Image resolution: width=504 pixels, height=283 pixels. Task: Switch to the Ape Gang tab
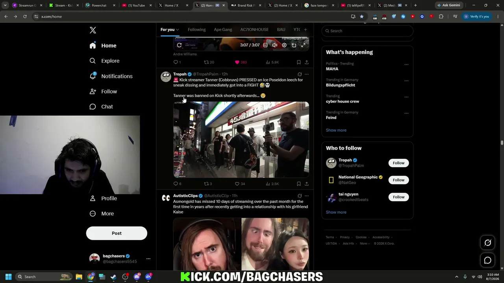(x=223, y=29)
